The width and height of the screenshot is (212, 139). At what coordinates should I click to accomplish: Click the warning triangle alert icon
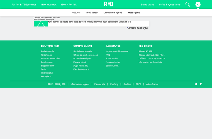pyautogui.click(x=41, y=24)
